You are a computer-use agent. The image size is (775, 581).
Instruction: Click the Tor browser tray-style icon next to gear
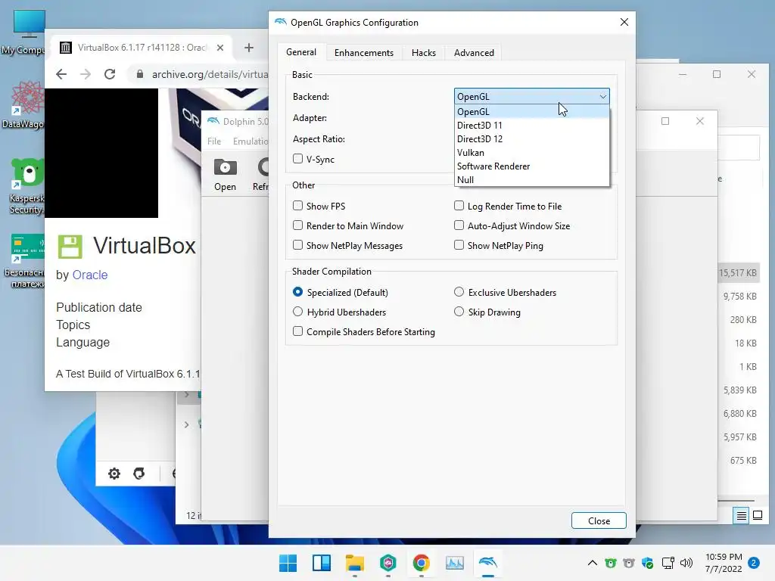139,474
